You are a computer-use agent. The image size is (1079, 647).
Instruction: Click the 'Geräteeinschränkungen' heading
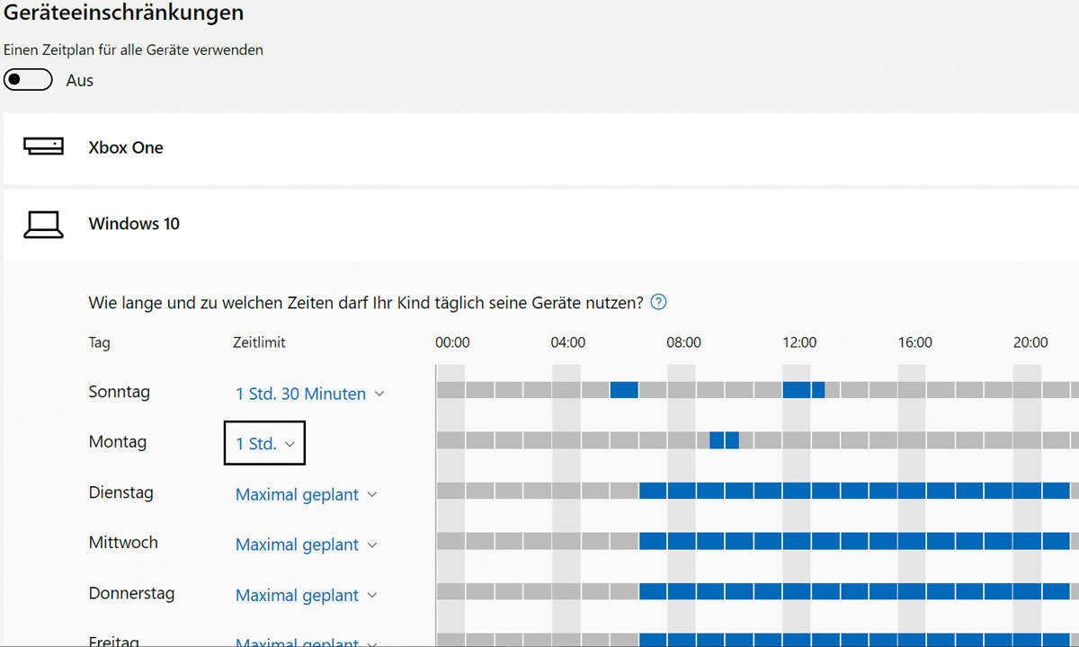tap(124, 13)
